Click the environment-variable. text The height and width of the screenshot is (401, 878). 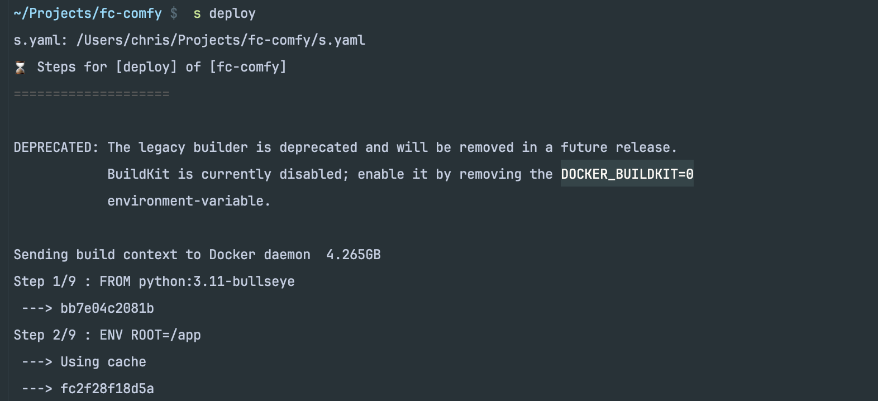(x=189, y=201)
